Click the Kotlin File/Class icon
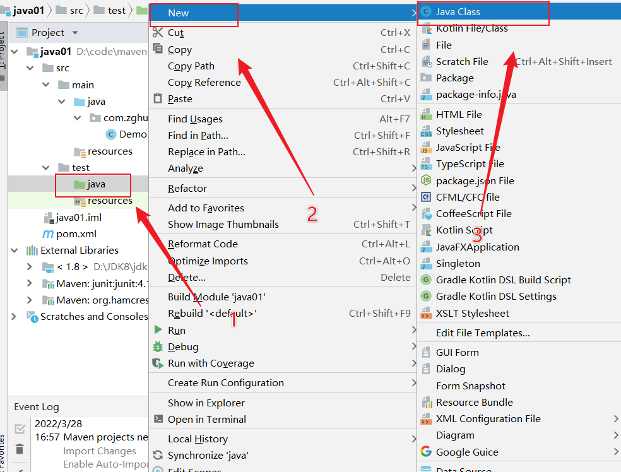This screenshot has width=621, height=472. (426, 29)
